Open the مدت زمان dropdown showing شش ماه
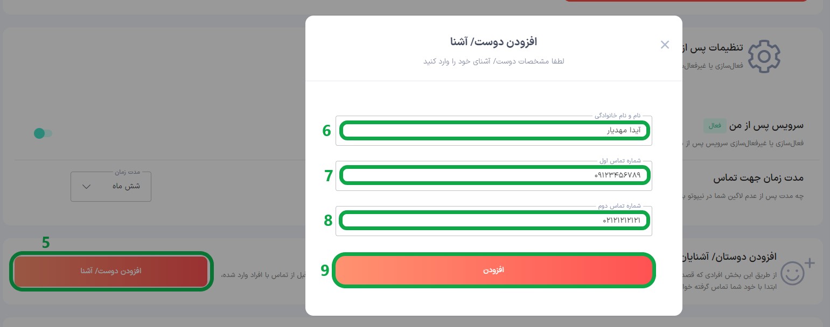Viewport: 830px width, 327px height. point(111,187)
